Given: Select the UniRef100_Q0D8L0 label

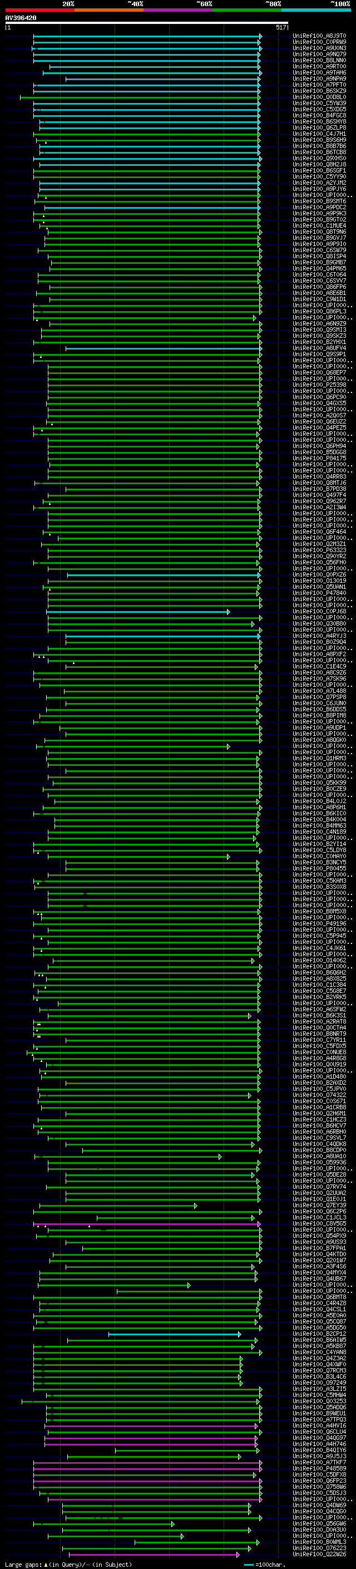Looking at the screenshot, I should [319, 97].
